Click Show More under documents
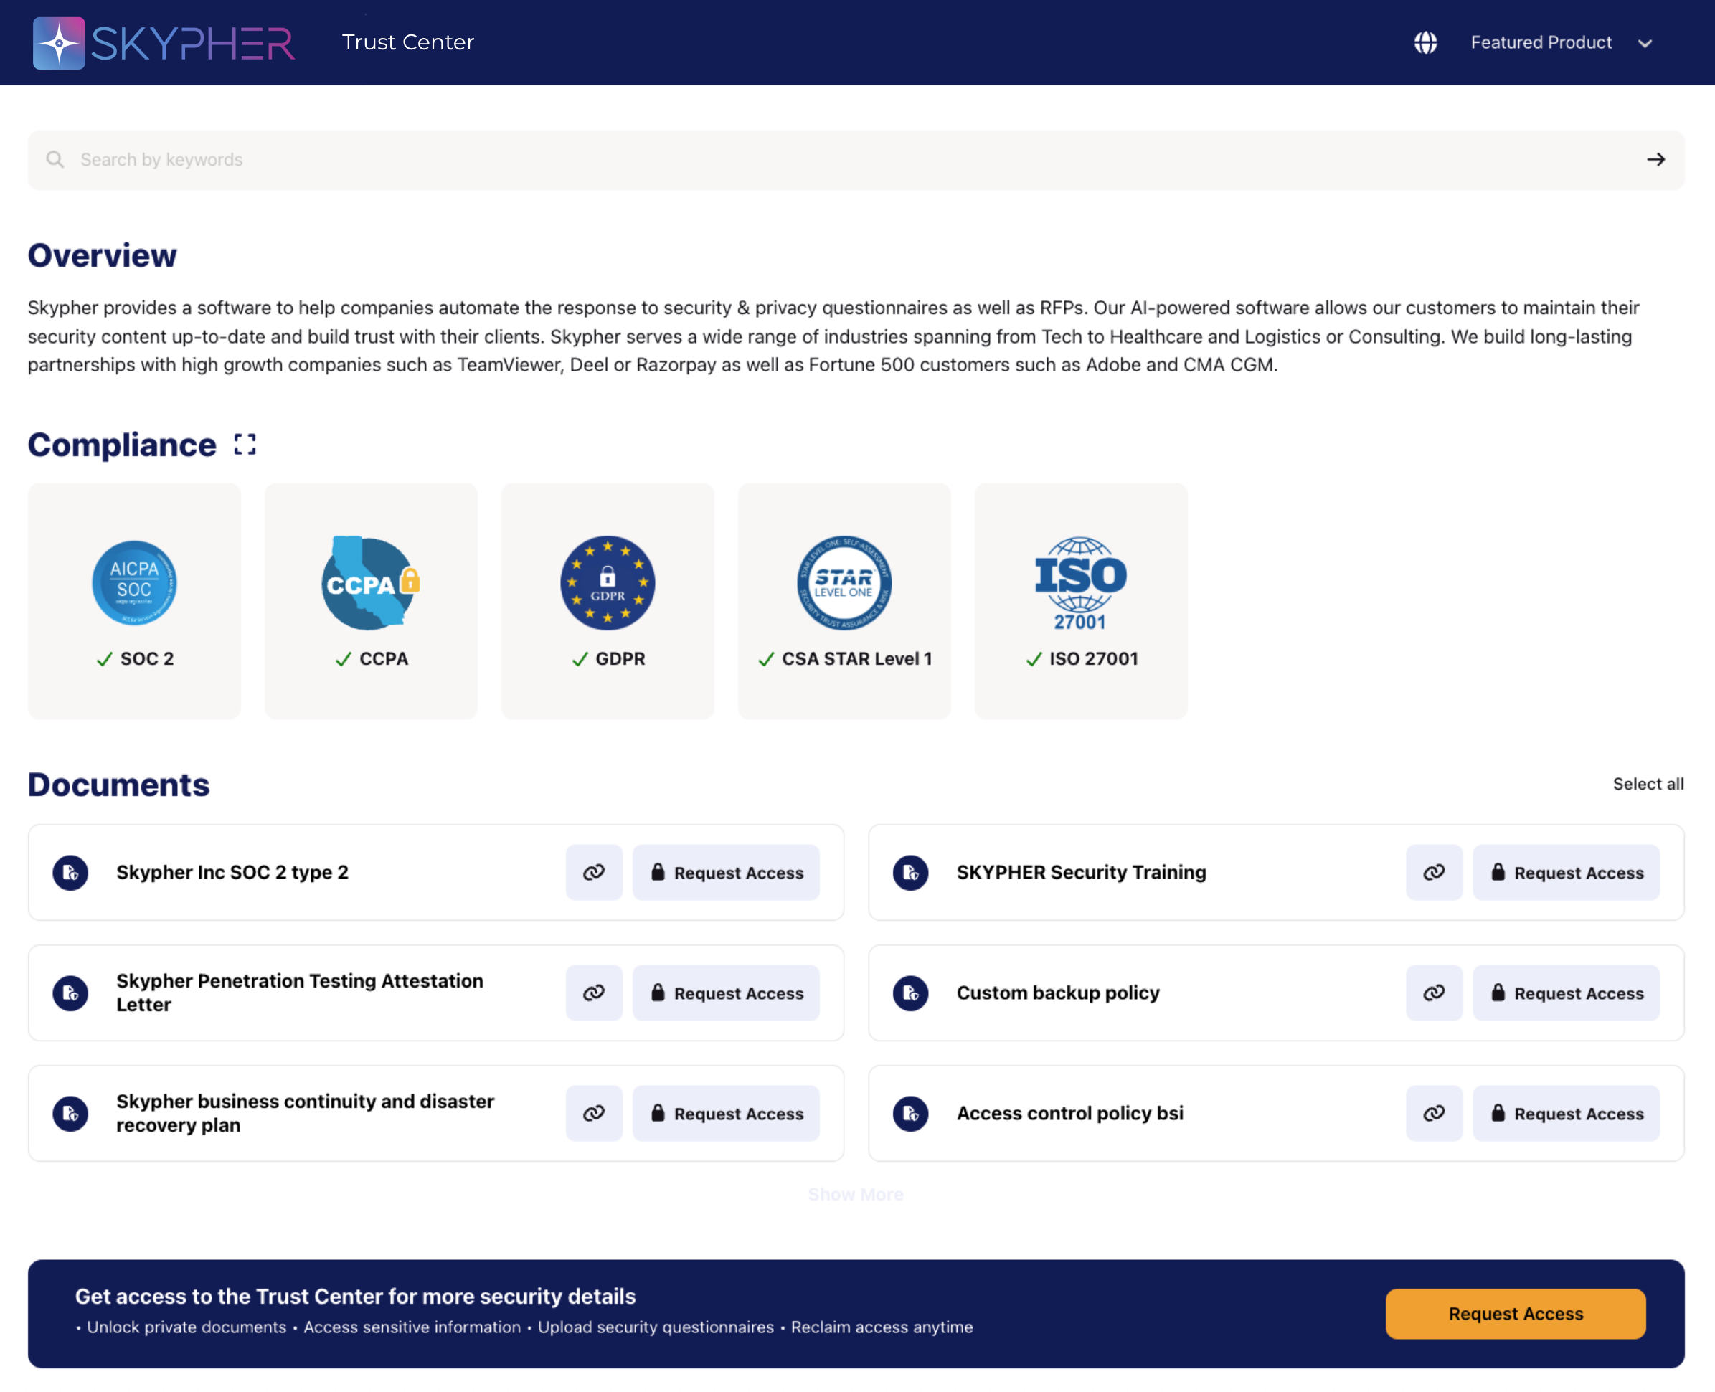 [x=856, y=1195]
